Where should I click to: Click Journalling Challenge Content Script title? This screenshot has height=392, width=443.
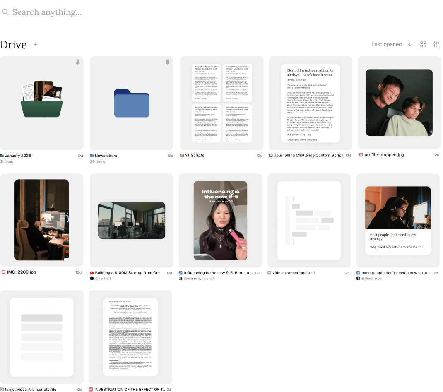(x=308, y=155)
